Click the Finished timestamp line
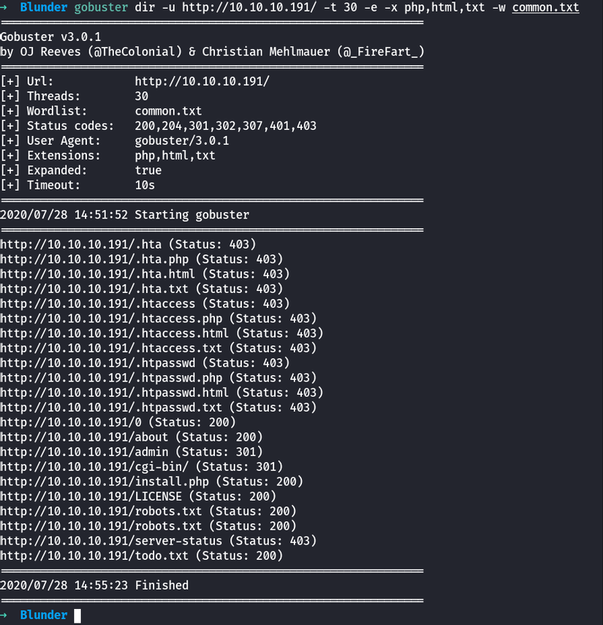The height and width of the screenshot is (625, 603). 94,586
